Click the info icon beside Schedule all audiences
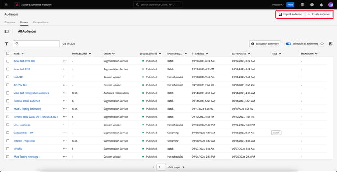The image size is (337, 172). [322, 44]
